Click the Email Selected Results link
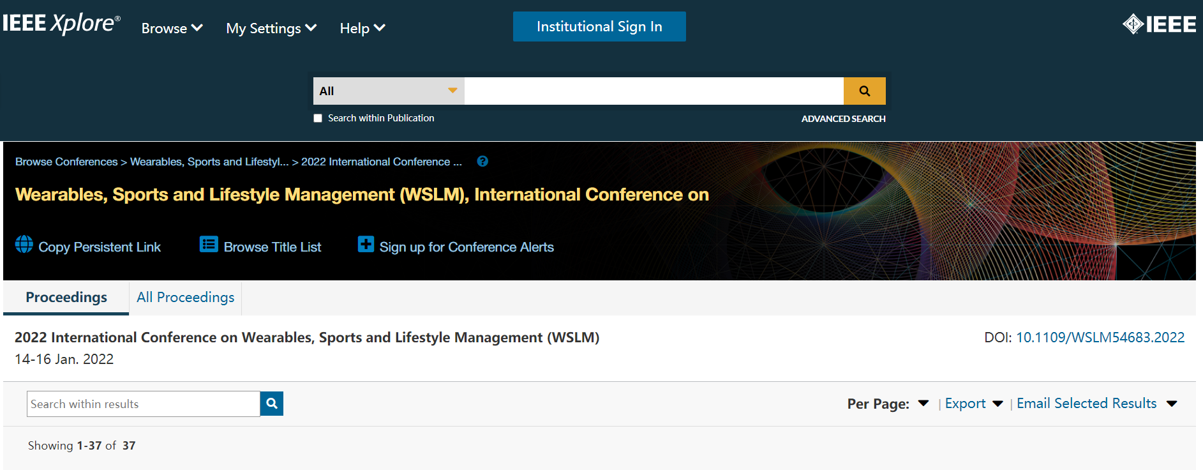 (1086, 404)
